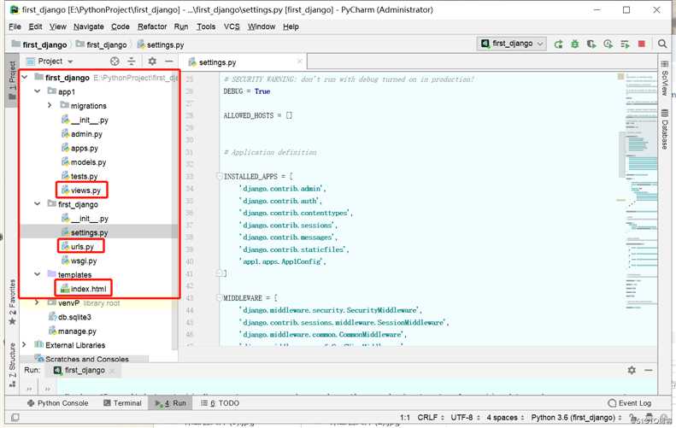Open the Help menu
The image size is (676, 428).
coord(291,26)
